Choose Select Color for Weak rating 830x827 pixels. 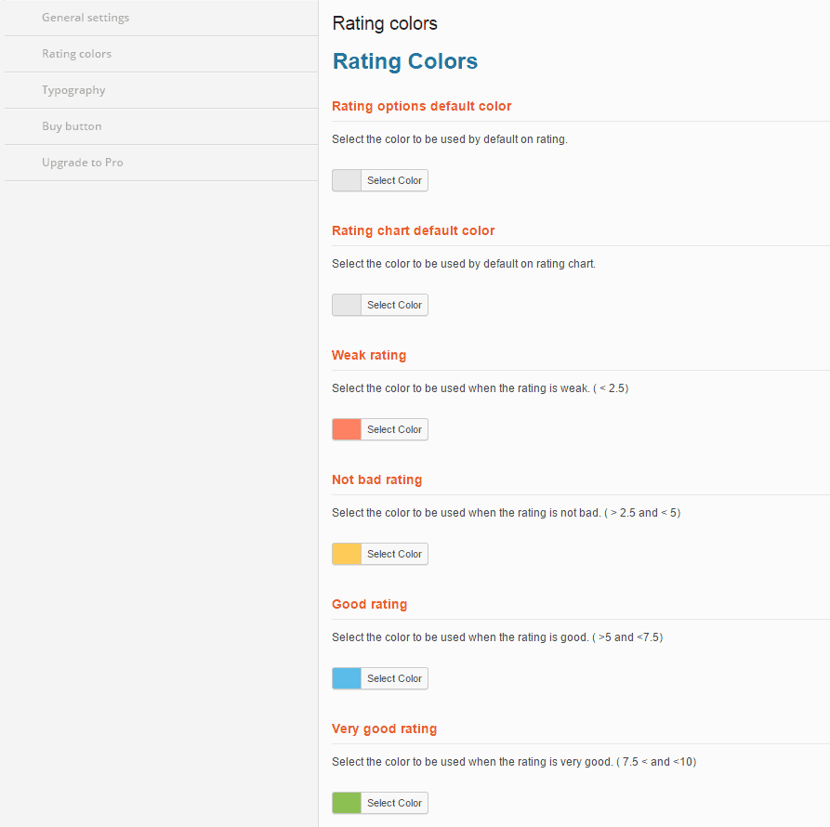click(x=394, y=429)
